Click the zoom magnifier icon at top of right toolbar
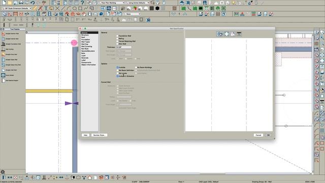 pos(322,33)
